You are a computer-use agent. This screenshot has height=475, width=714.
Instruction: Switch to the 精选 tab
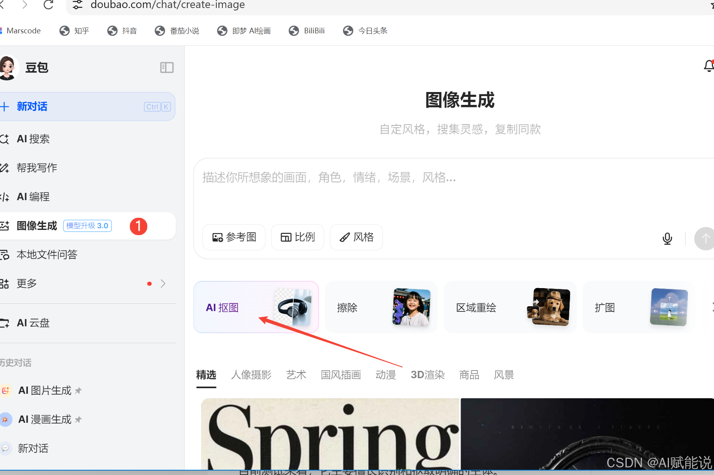point(206,375)
